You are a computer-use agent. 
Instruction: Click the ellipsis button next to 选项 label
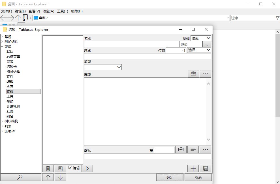point(205,74)
